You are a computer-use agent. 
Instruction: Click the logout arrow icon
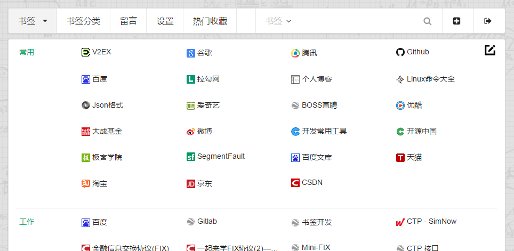487,21
